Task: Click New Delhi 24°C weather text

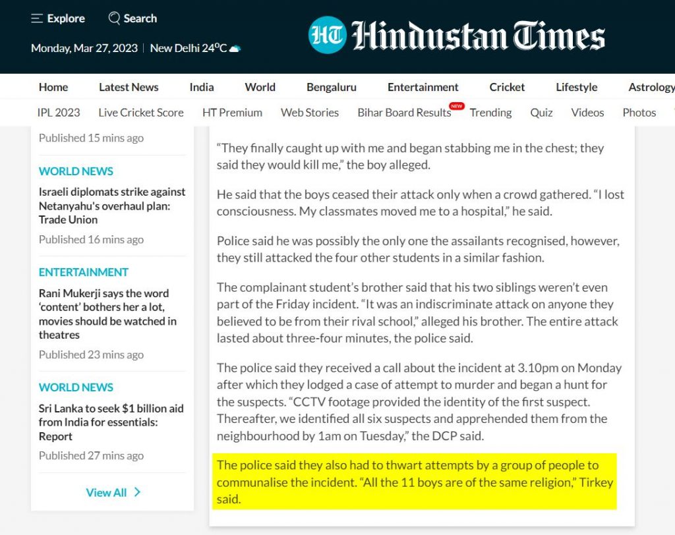Action: click(x=188, y=48)
